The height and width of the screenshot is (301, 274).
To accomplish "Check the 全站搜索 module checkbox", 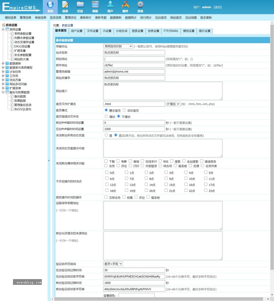I will click(x=184, y=161).
